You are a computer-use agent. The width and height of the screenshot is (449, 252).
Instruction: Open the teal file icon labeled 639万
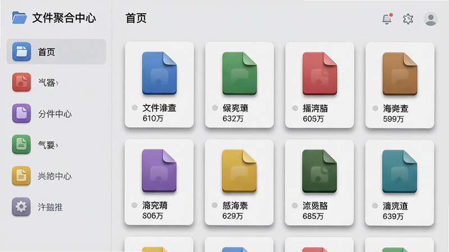400,171
